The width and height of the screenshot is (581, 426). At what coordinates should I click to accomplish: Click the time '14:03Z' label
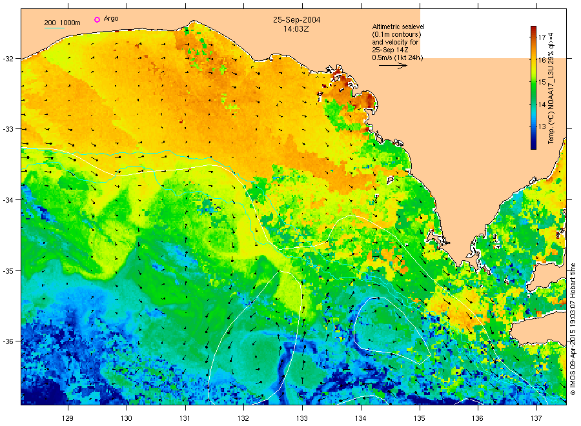click(x=296, y=29)
